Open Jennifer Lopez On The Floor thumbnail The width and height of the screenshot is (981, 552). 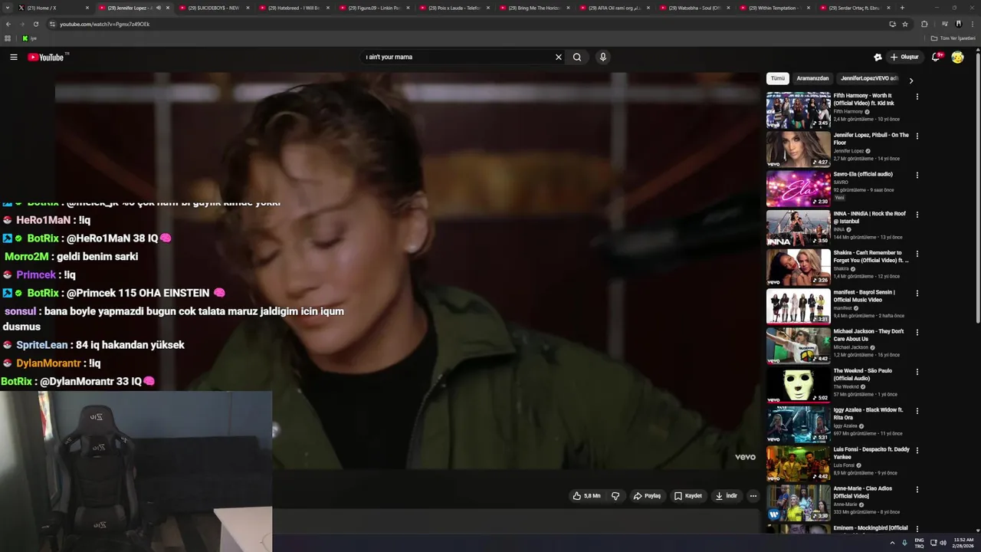(x=799, y=149)
